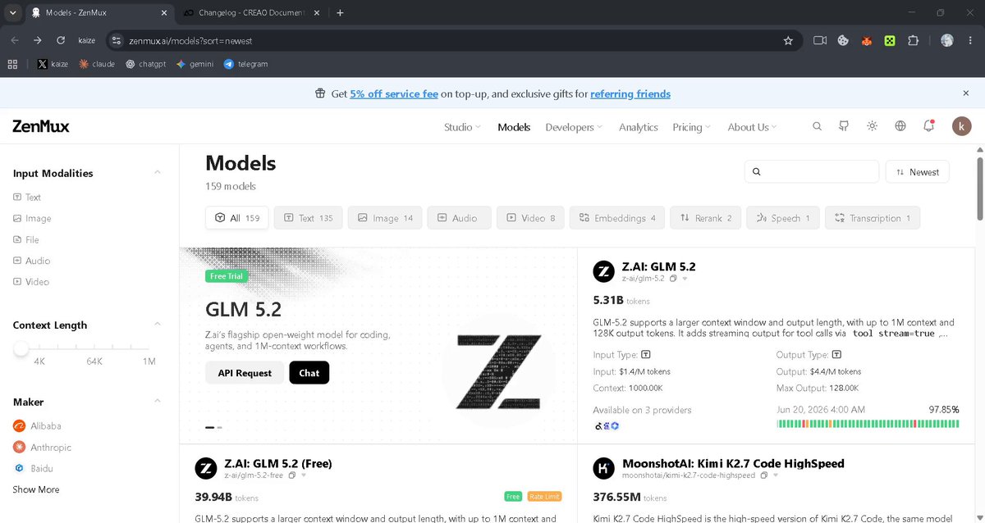Focus the models search input field
985x523 pixels.
(812, 172)
